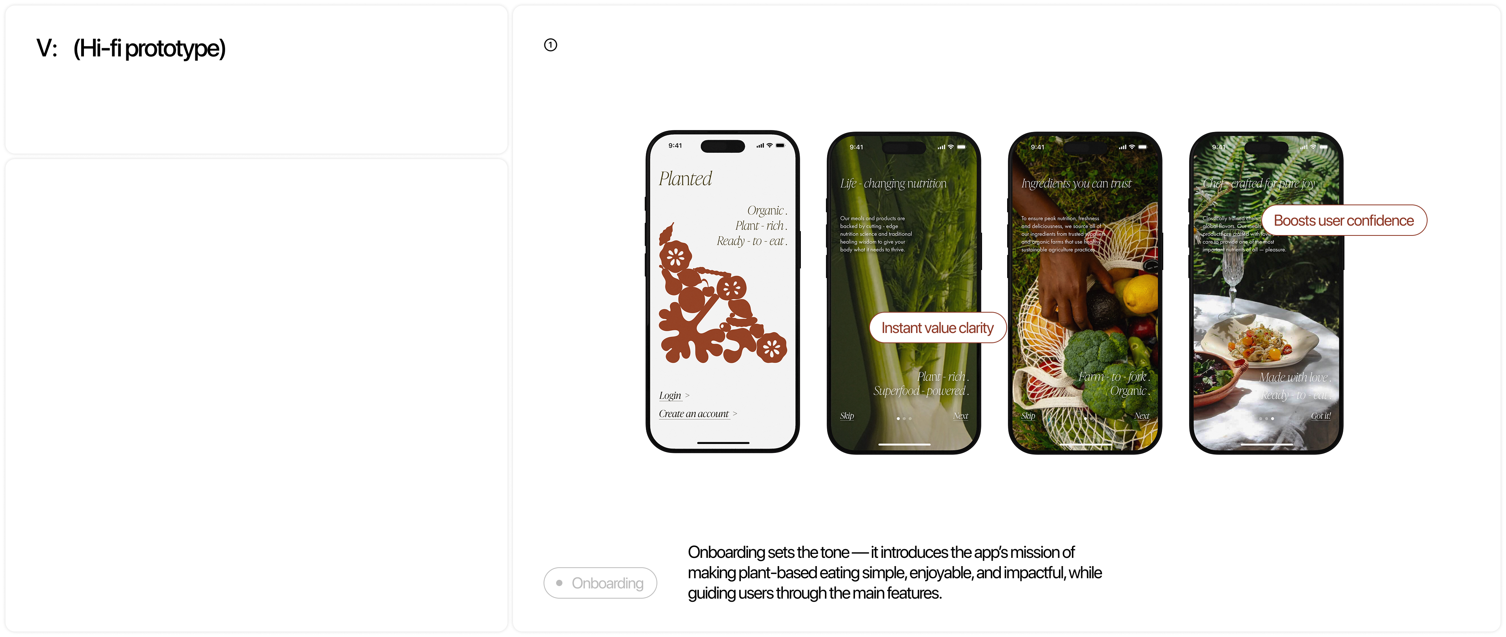
Task: Click Create an account link
Action: pyautogui.click(x=694, y=414)
